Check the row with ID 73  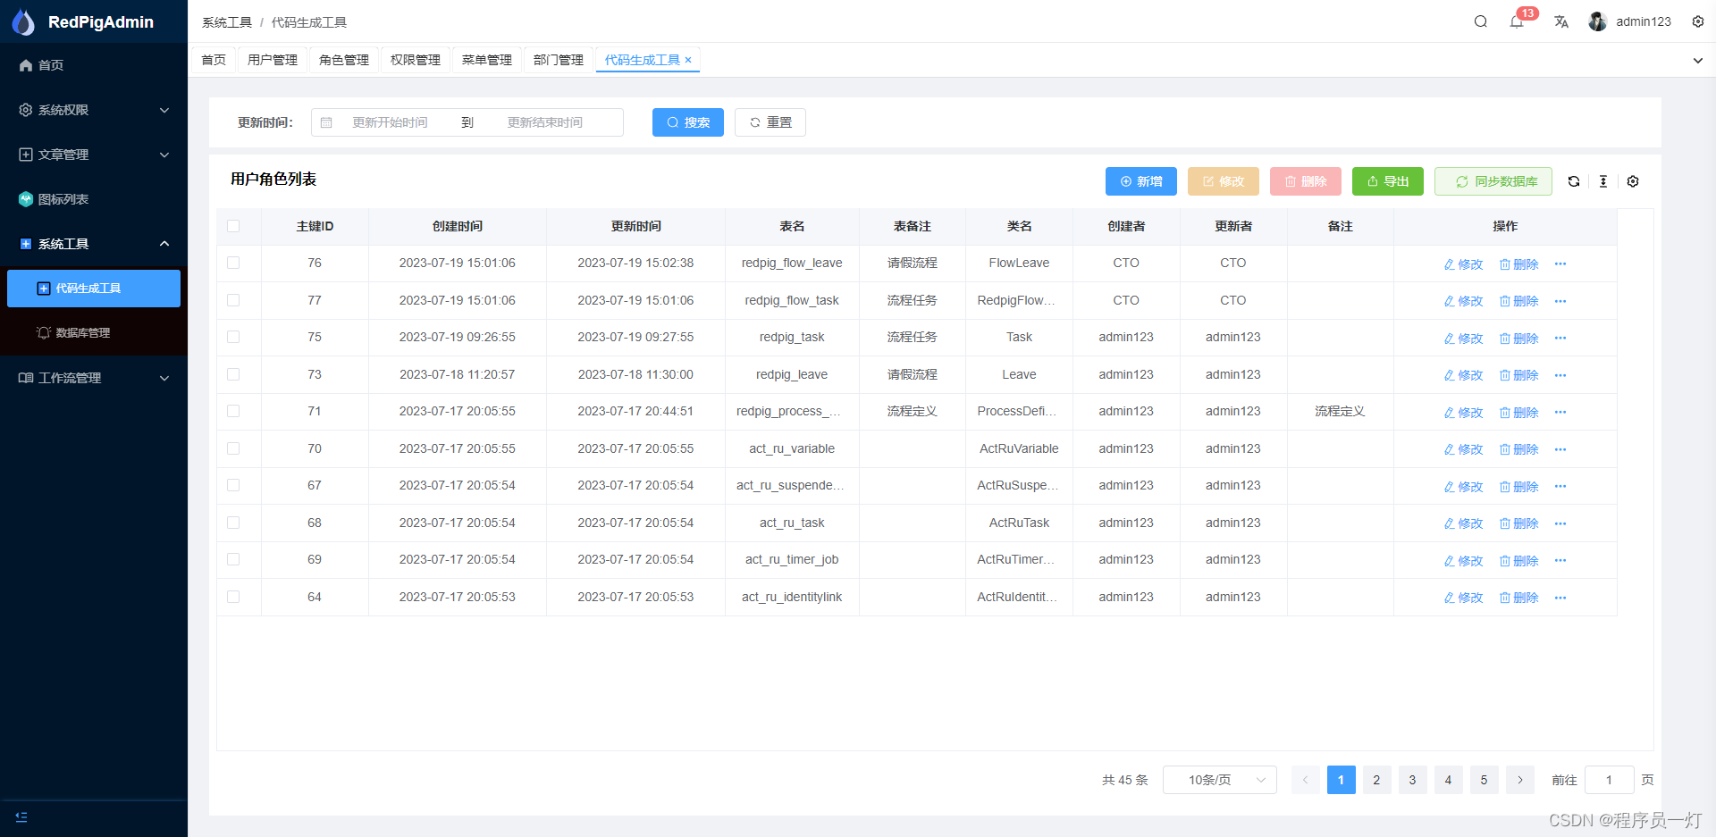(233, 374)
